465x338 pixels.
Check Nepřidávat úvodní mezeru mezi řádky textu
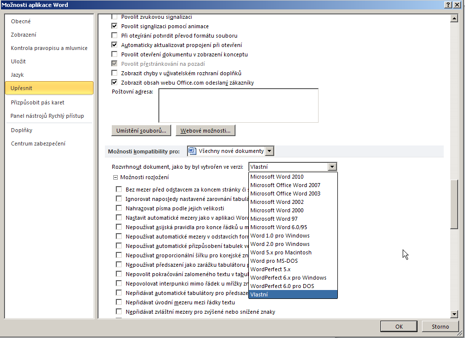tap(119, 302)
